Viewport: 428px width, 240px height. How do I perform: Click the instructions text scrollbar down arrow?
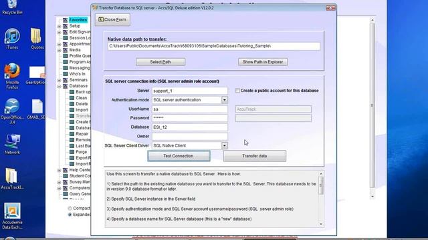point(321,224)
